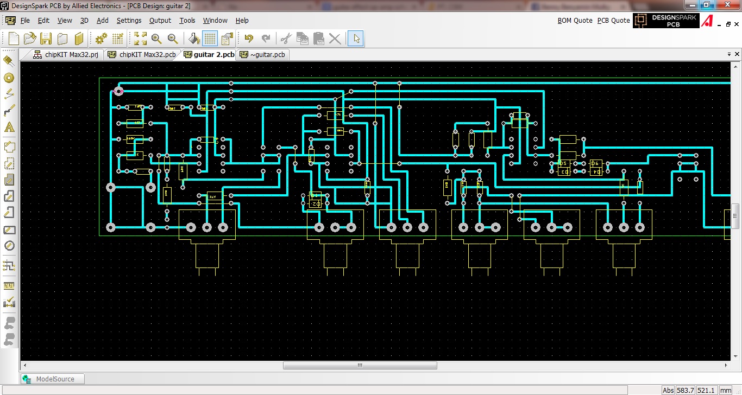Open the document tabs list dropdown arrow

pos(729,55)
